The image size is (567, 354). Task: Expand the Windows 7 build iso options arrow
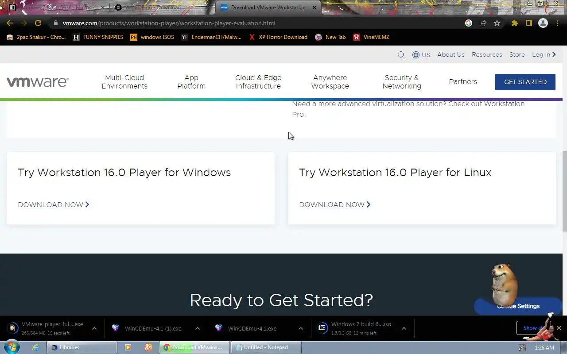click(x=404, y=328)
